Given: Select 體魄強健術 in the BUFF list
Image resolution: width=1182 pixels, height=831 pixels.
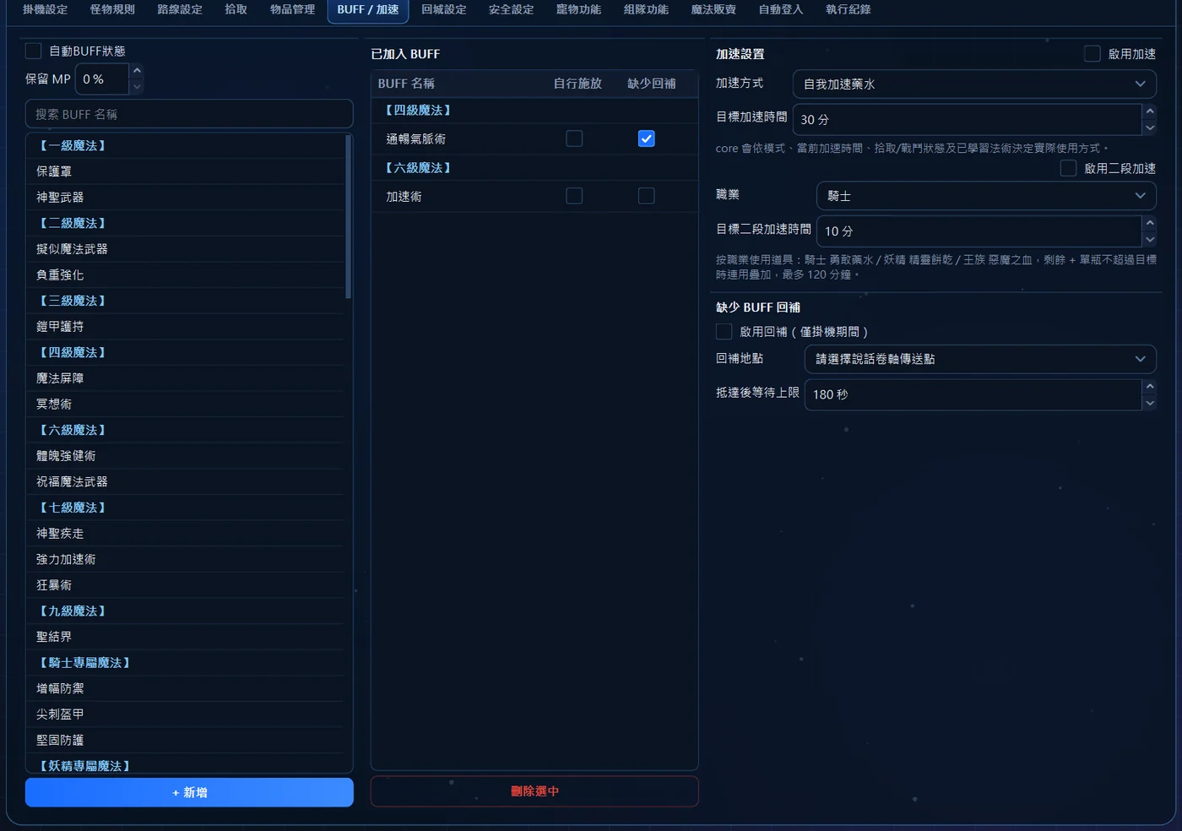Looking at the screenshot, I should click(185, 455).
